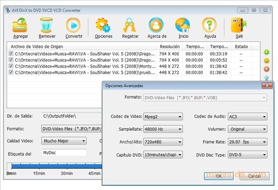Open the DVD Disc Type dropdown
The height and width of the screenshot is (190, 278).
pos(248,155)
